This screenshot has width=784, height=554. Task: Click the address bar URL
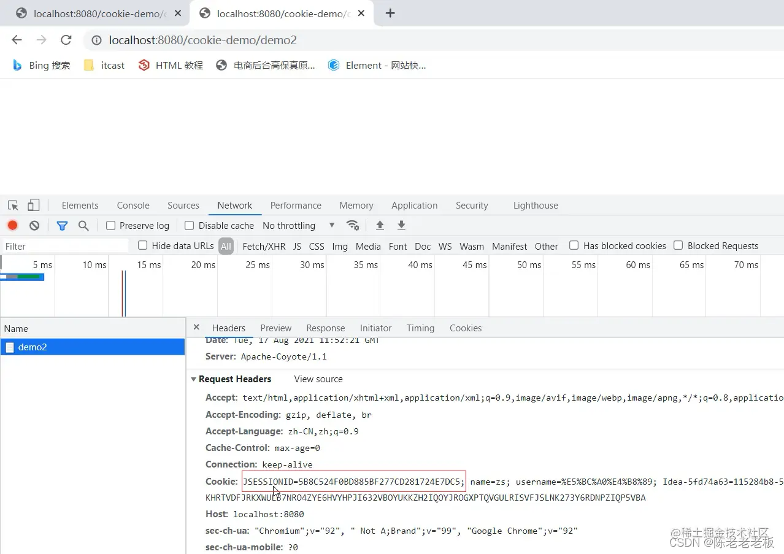click(x=202, y=40)
